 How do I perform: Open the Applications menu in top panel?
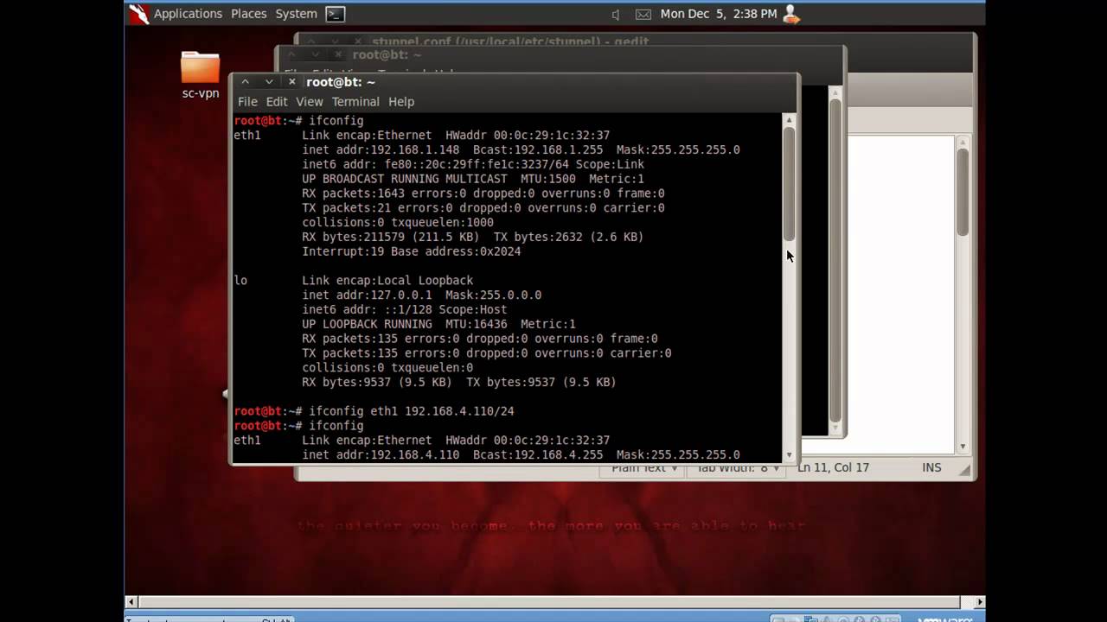click(188, 14)
